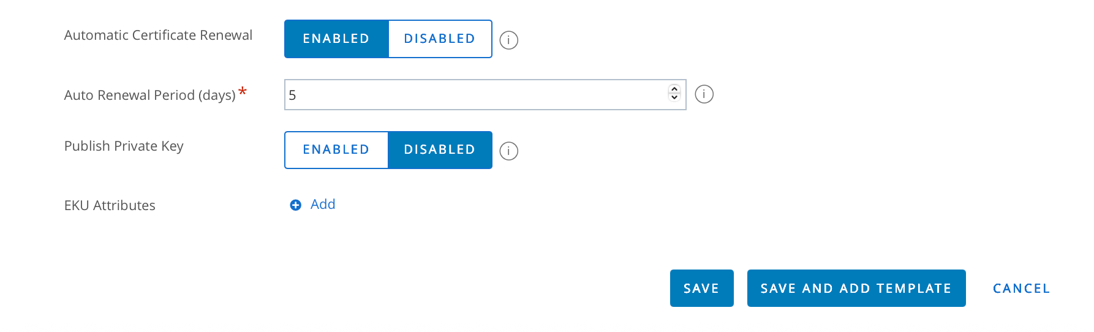This screenshot has height=332, width=1094.
Task: Click the red required-field asterisk
Action: pyautogui.click(x=243, y=92)
